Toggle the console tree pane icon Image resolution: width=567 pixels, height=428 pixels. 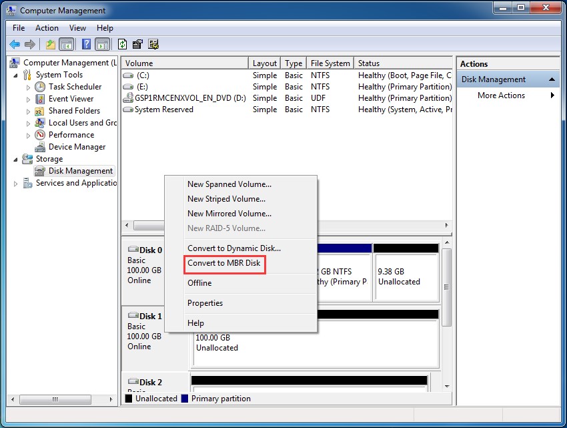(67, 44)
